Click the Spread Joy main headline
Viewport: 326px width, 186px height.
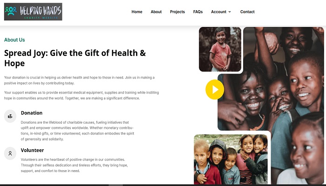75,58
